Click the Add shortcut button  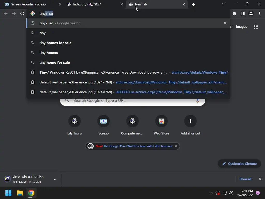[x=190, y=125]
